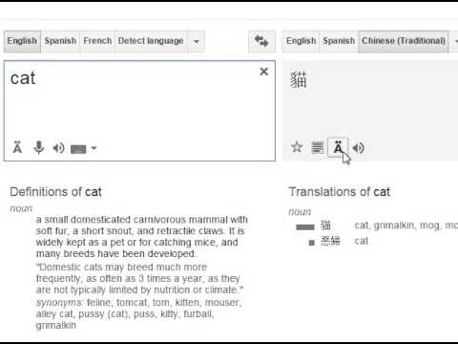Select Spanish as the source language
The image size is (458, 344).
point(60,41)
